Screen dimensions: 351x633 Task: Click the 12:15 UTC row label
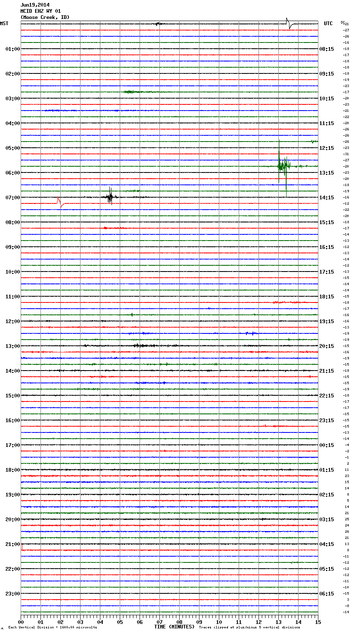(327, 148)
